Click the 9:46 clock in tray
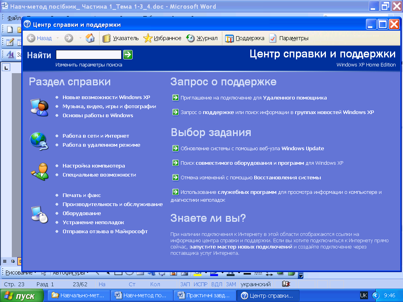The image size is (403, 302). click(x=389, y=295)
